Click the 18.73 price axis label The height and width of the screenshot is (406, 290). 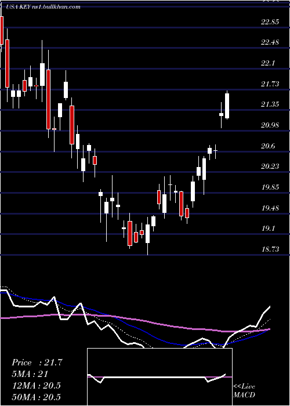[270, 249]
